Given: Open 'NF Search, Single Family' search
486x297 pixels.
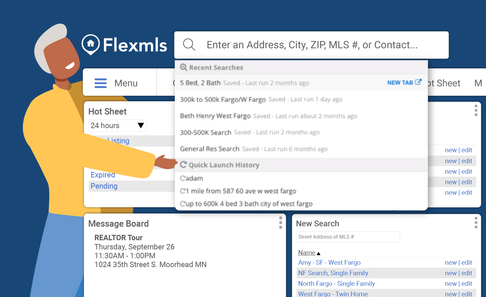Looking at the screenshot, I should (333, 273).
